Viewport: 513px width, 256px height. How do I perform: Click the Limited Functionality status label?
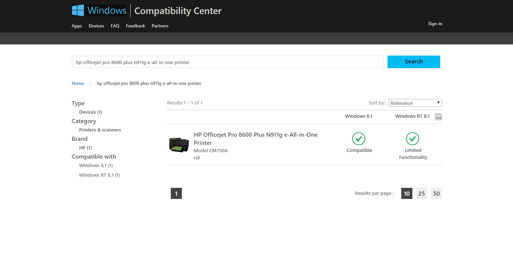pyautogui.click(x=413, y=154)
